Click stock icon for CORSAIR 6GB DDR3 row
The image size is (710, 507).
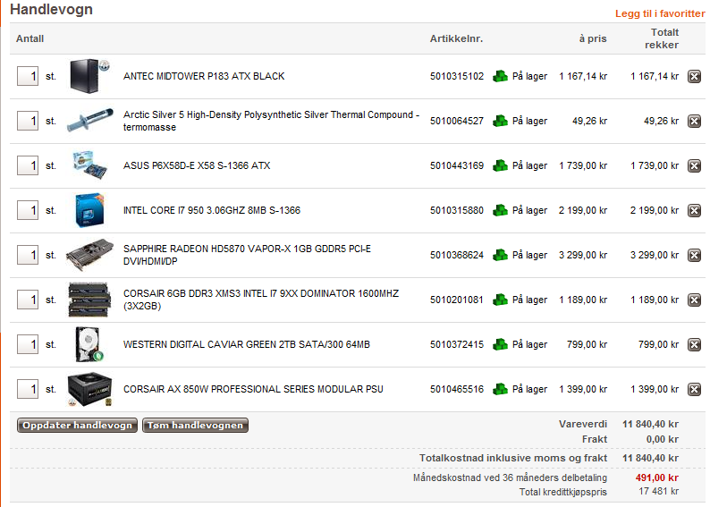(500, 300)
